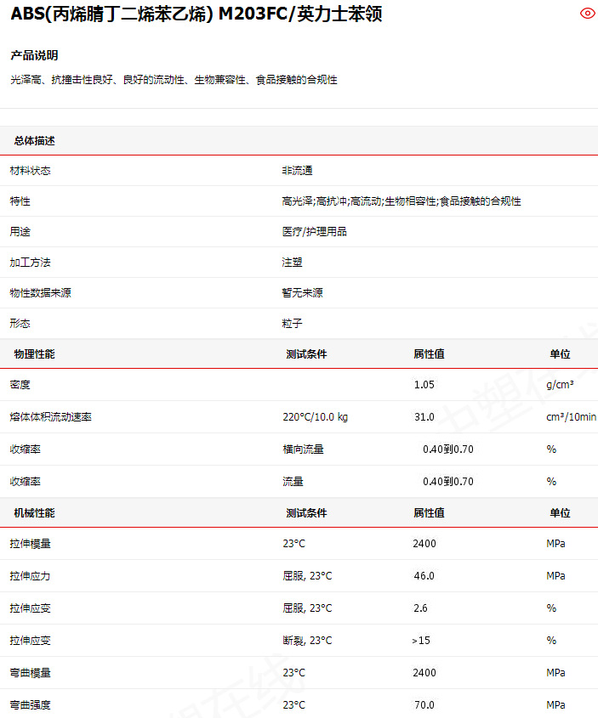Select the unit cm³/10min

tap(572, 417)
